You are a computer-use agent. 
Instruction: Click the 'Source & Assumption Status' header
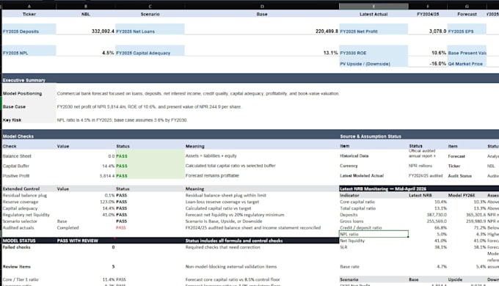[x=371, y=136]
